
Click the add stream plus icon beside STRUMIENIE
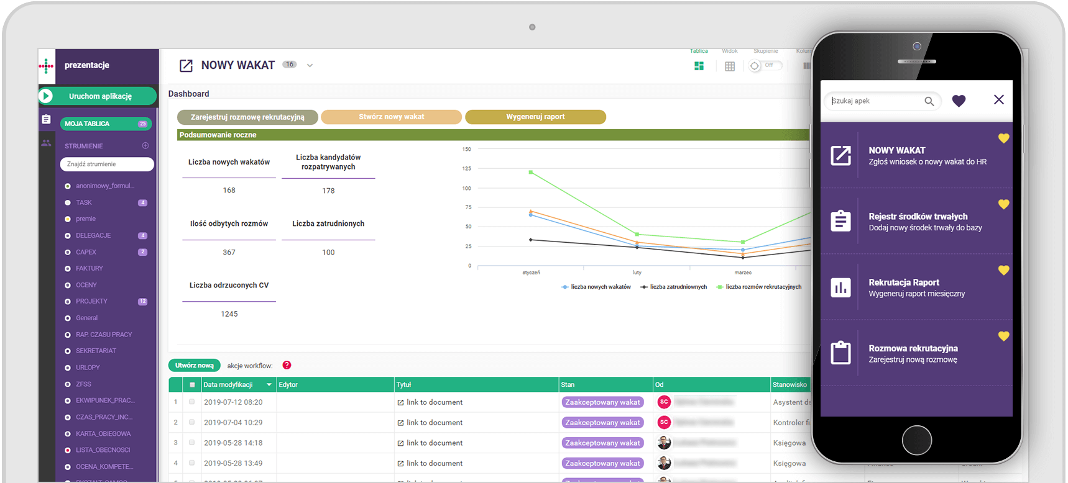click(x=145, y=146)
